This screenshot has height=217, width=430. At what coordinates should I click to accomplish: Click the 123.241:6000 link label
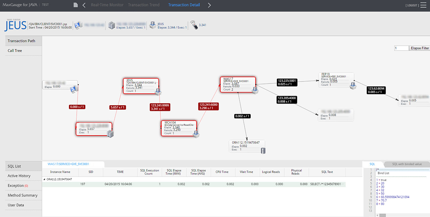[209, 106]
